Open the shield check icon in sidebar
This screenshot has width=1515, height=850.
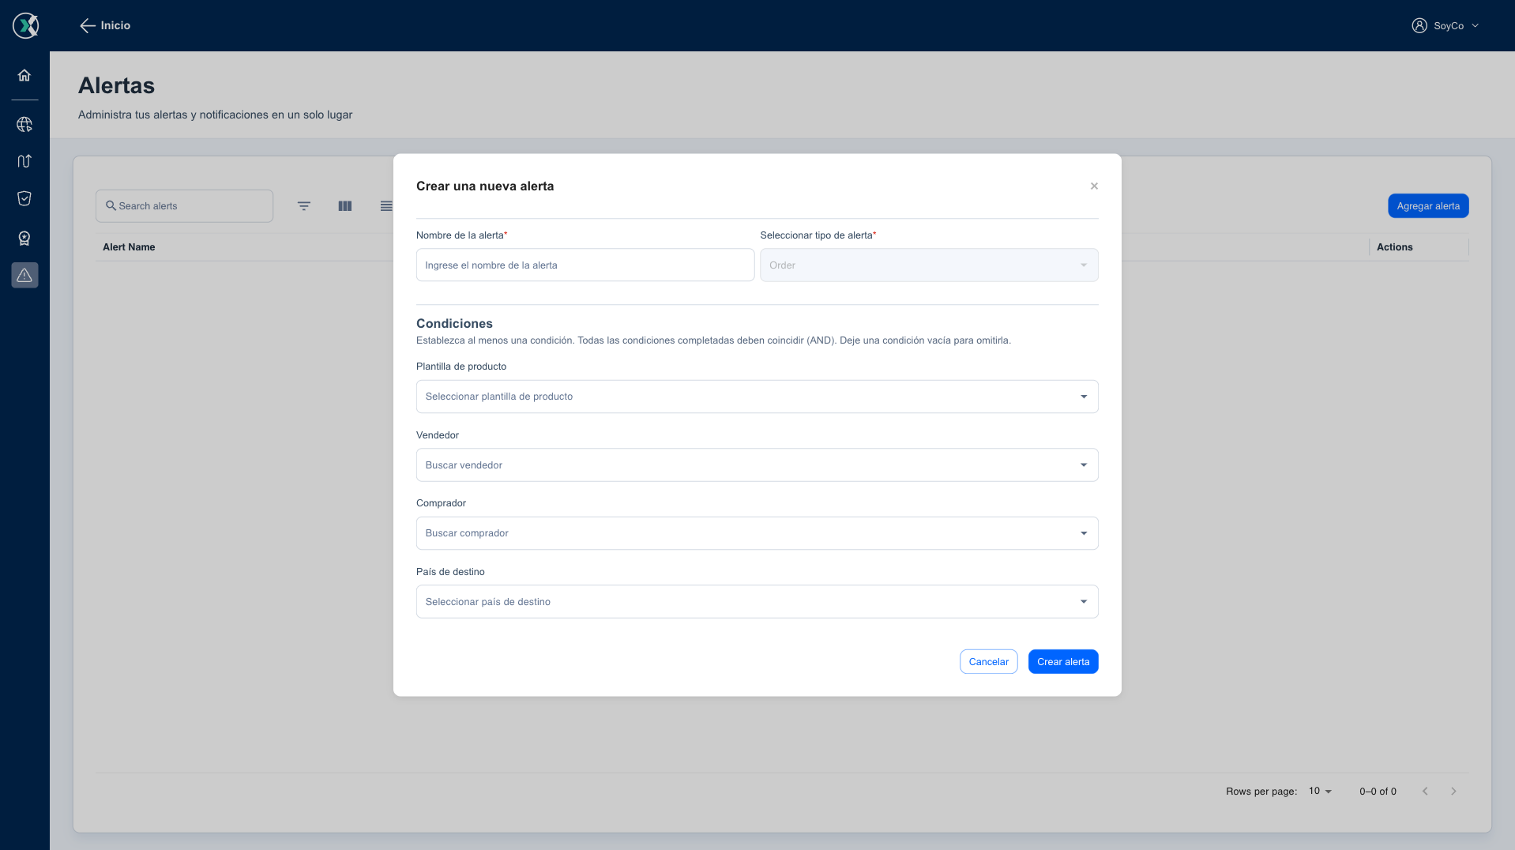pyautogui.click(x=24, y=198)
